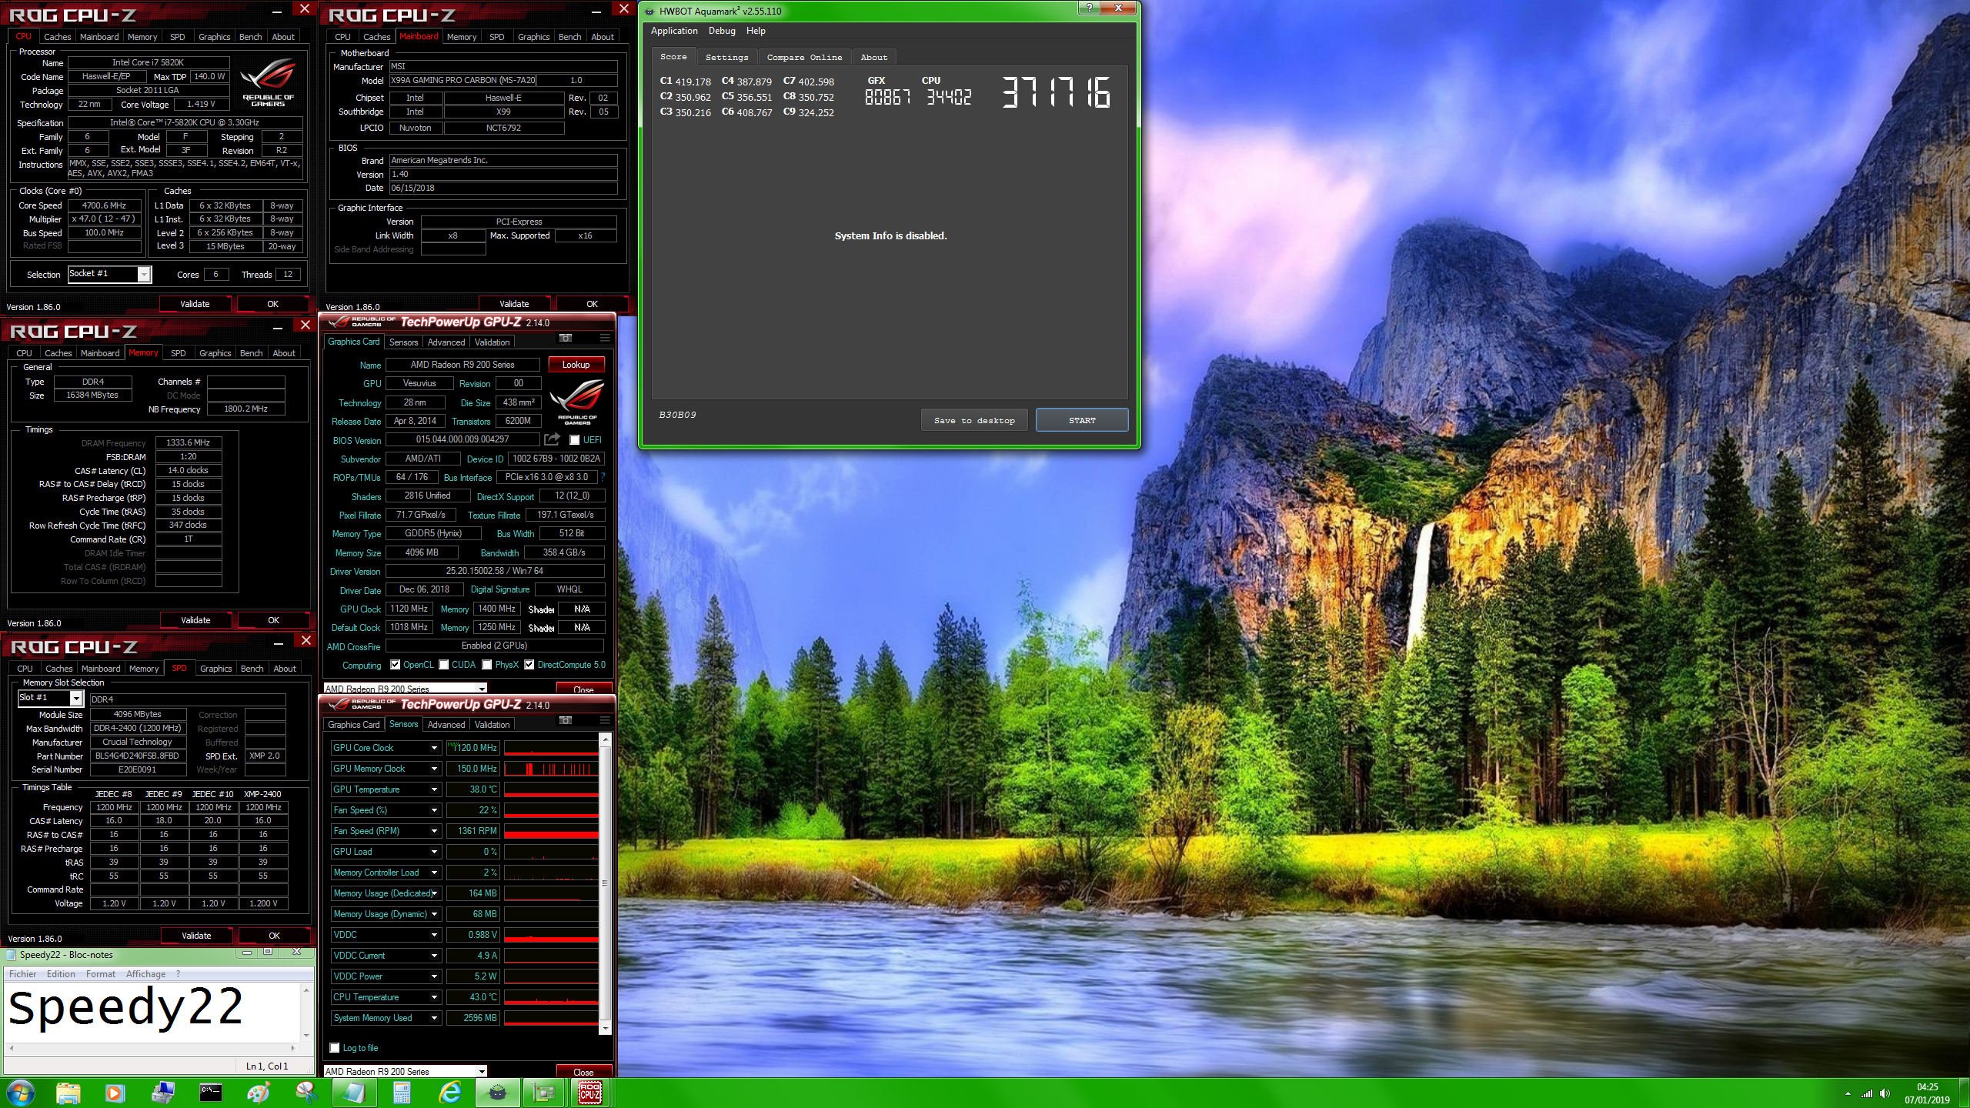Click GPU-Z Graphics Card screenshot camera icon

(x=566, y=339)
